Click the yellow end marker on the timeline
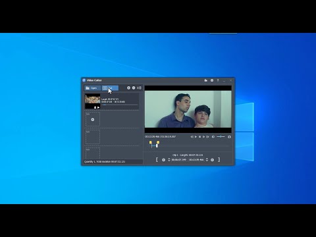This screenshot has height=237, width=316. tap(158, 143)
